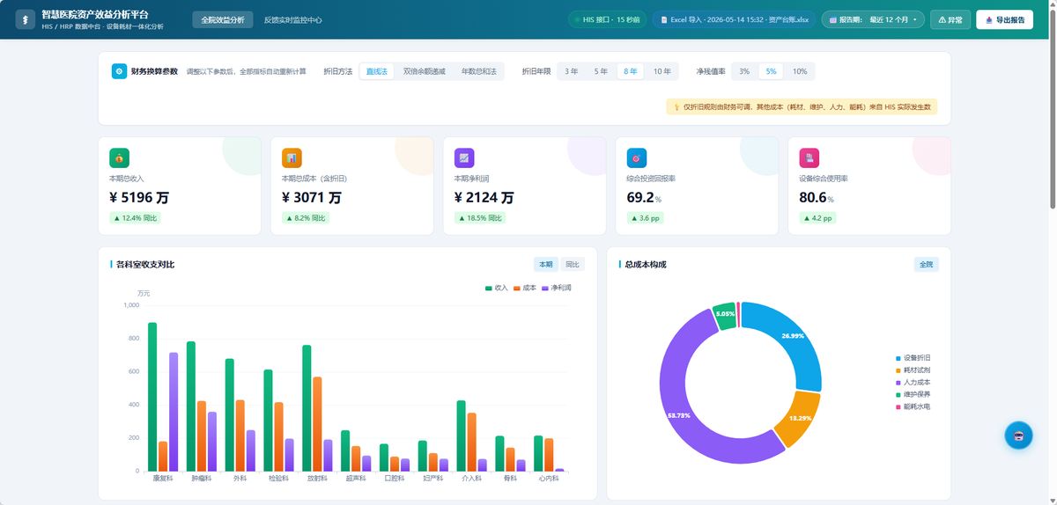The image size is (1057, 505).
Task: Toggle 净利润 legend in bar chart
Action: click(x=557, y=288)
